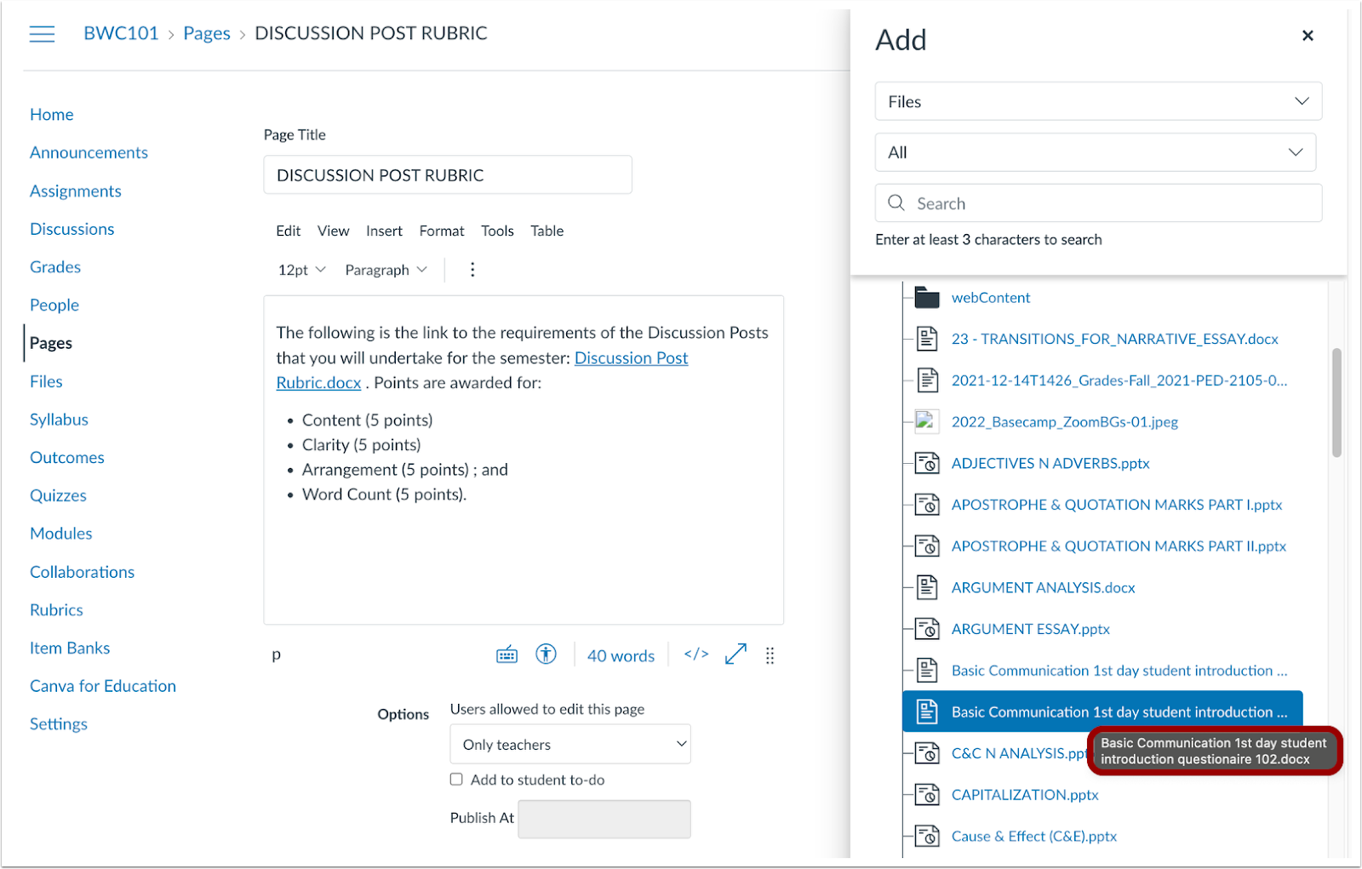Open the Table menu
Viewport: 1362px width, 869px height.
click(x=547, y=231)
